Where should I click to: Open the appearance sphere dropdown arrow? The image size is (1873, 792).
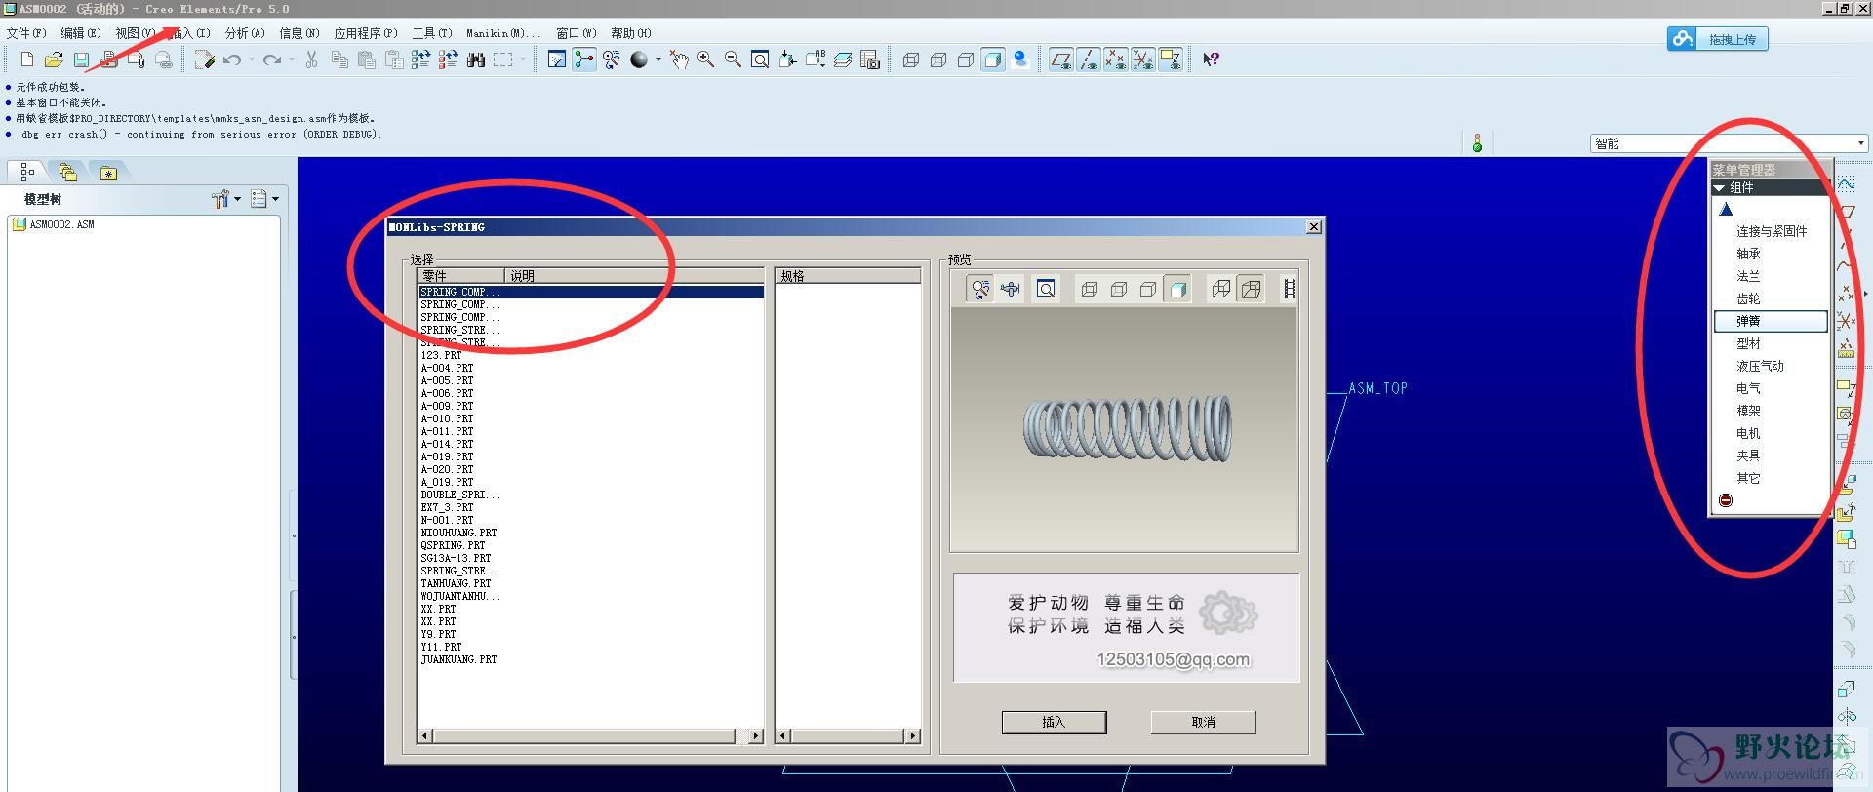[658, 60]
